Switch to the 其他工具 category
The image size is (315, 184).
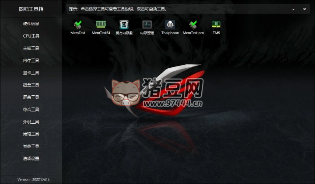pyautogui.click(x=31, y=146)
